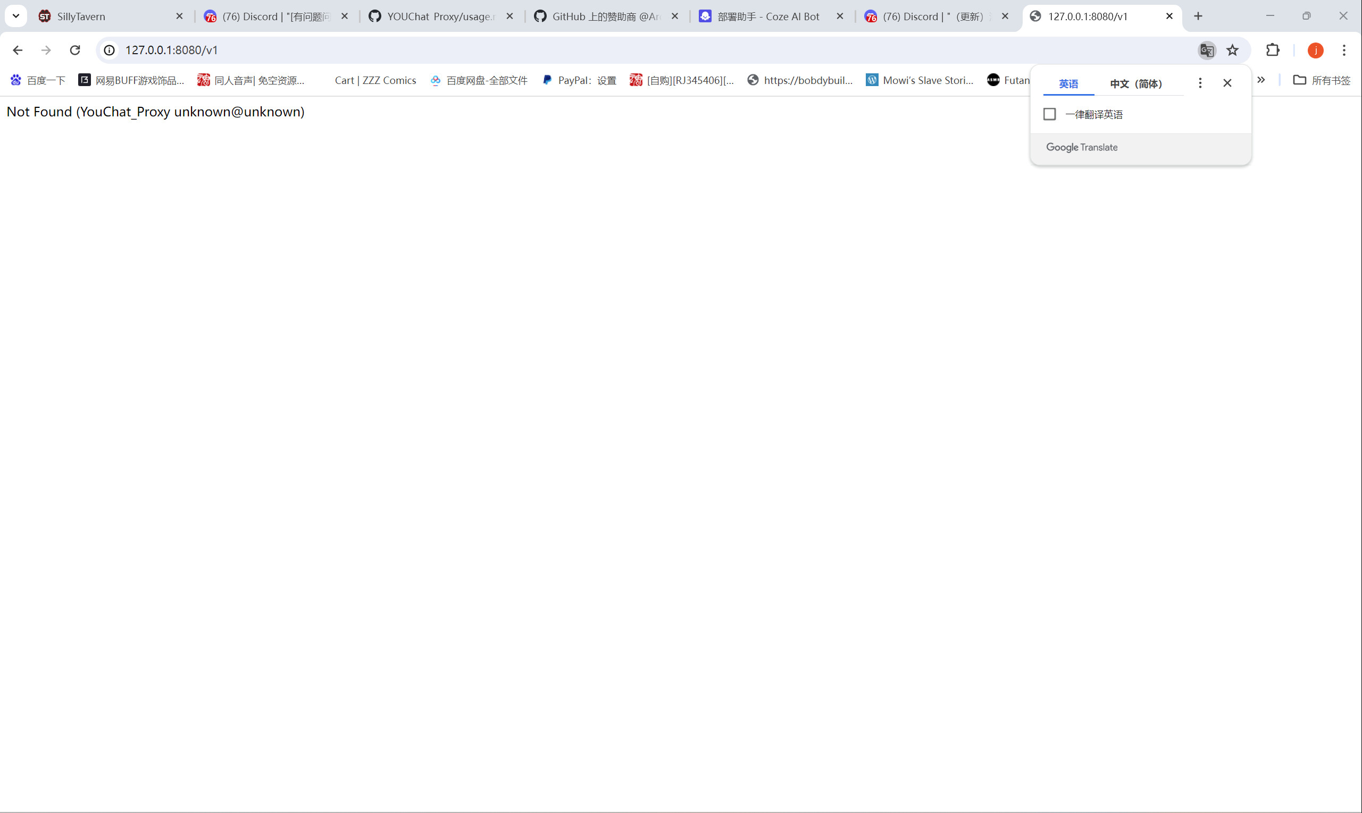The image size is (1362, 813).
Task: Click the extensions puzzle icon
Action: (x=1273, y=50)
